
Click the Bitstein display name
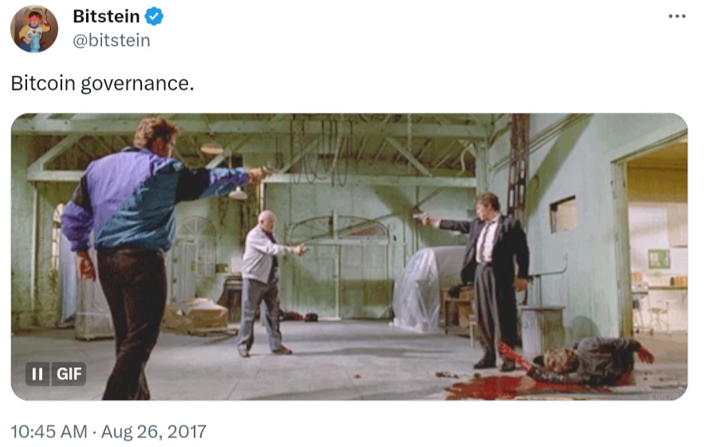coord(106,17)
